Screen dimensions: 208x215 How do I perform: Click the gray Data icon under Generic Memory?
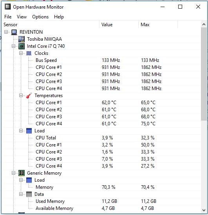click(x=29, y=194)
